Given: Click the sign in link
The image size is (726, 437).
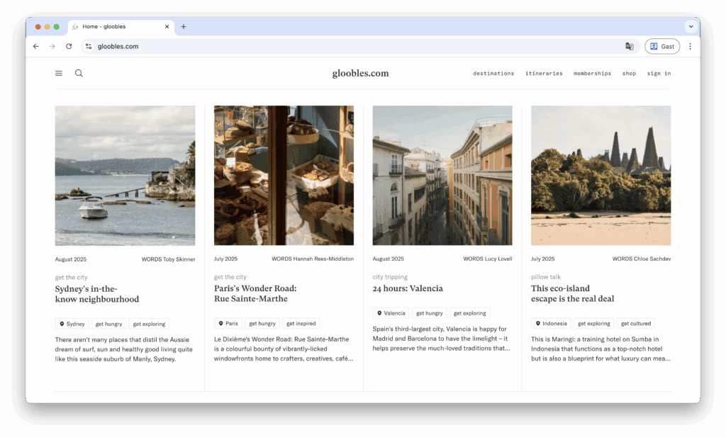Looking at the screenshot, I should [659, 74].
